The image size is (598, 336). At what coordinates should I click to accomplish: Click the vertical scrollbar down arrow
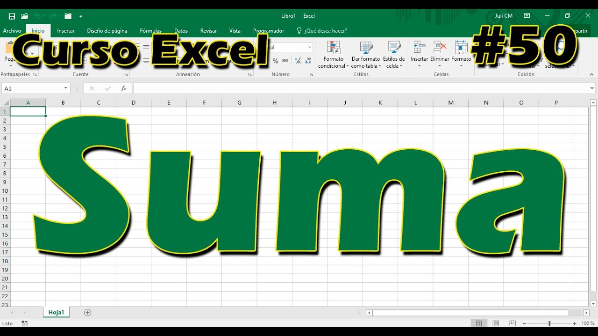(x=593, y=304)
